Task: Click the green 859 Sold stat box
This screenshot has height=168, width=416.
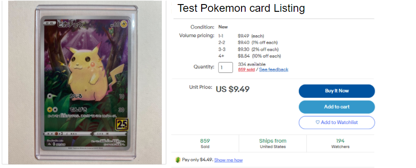Action: [x=205, y=144]
